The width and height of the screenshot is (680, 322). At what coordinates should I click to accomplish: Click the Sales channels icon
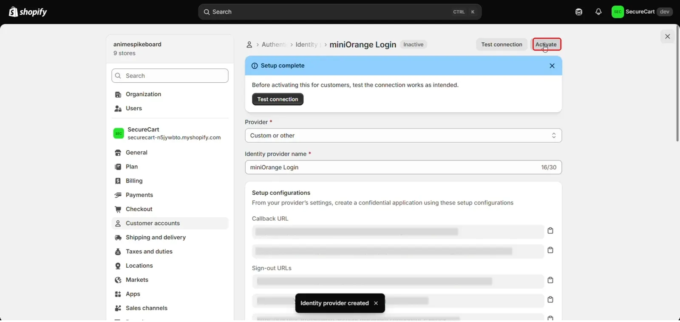coord(118,308)
